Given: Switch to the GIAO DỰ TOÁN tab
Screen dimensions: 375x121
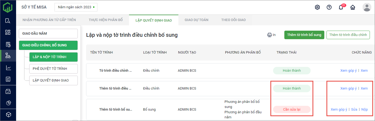Looking at the screenshot, I should tap(196, 20).
